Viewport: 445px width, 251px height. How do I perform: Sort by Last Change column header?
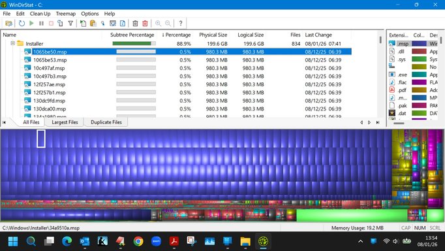click(326, 35)
